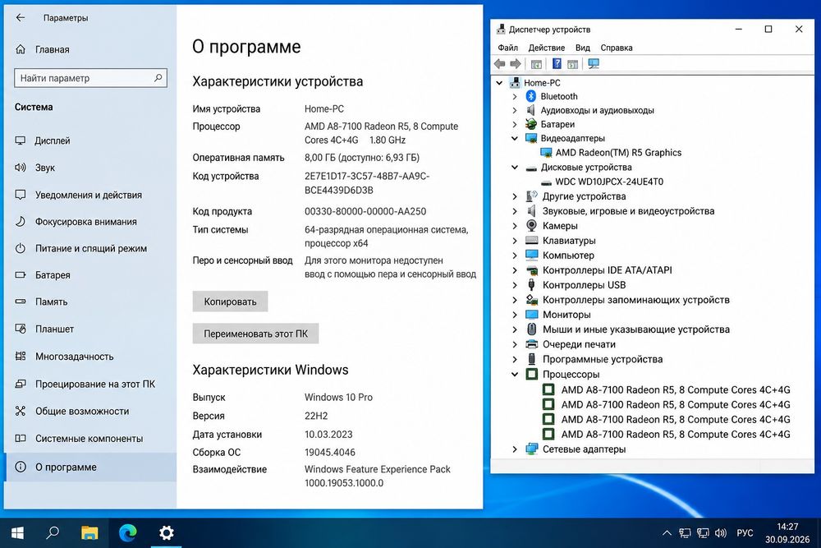Expand the Камеры node
The image size is (821, 548).
tap(515, 226)
